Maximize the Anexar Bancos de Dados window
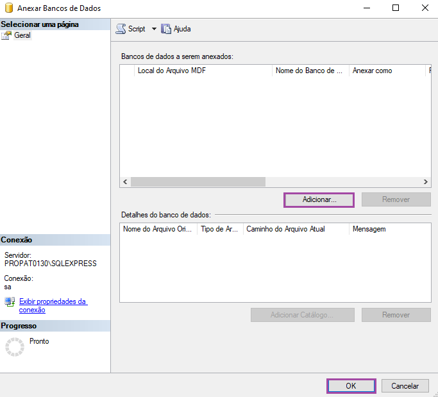 pyautogui.click(x=396, y=8)
